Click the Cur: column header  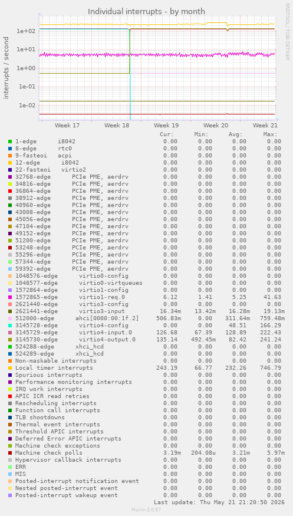pos(167,134)
